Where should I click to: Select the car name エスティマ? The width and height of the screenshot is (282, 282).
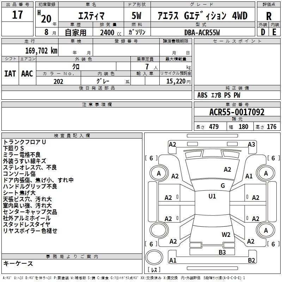pos(90,16)
